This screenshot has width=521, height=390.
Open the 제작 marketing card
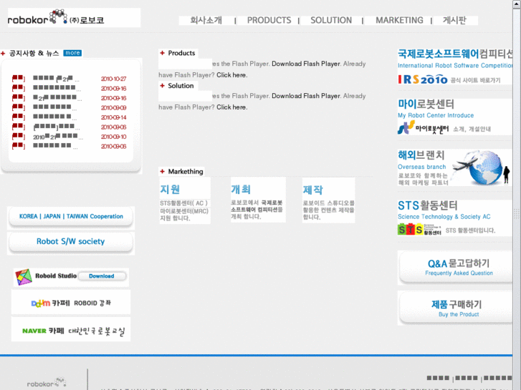pos(329,200)
